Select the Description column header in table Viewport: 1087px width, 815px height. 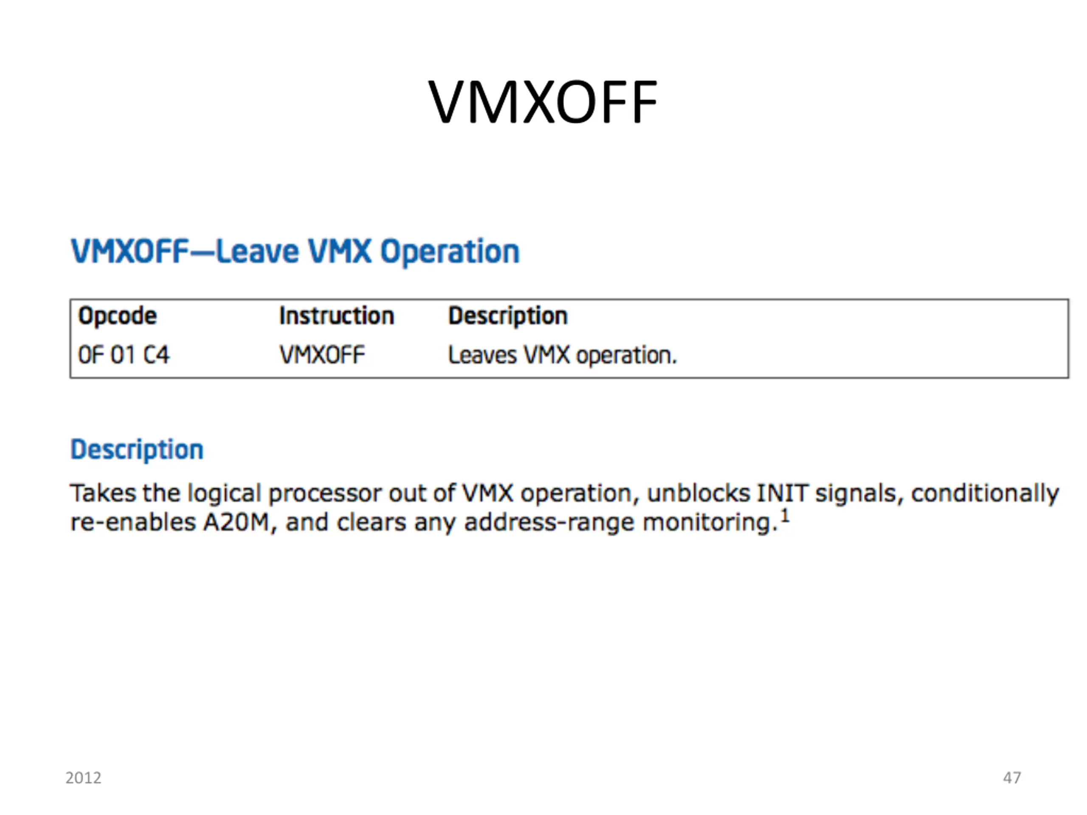click(508, 316)
